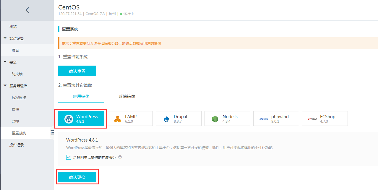Collapse the 服务器运维 section

[5, 86]
